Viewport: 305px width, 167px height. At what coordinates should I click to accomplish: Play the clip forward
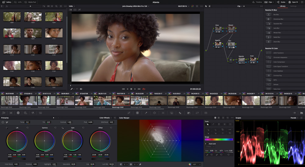pos(135,89)
